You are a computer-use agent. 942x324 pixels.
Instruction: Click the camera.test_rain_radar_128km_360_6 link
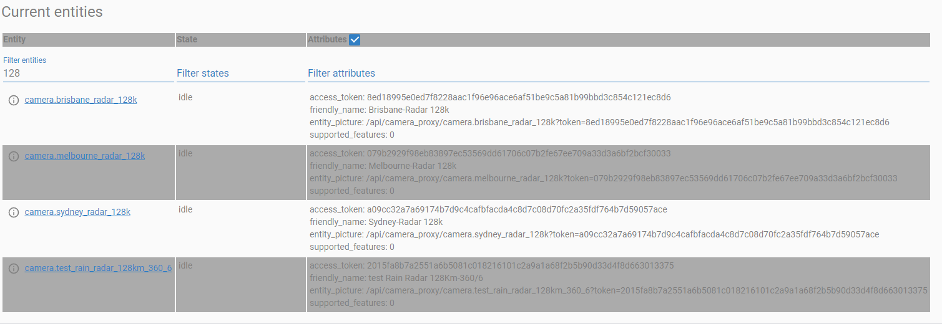[98, 268]
